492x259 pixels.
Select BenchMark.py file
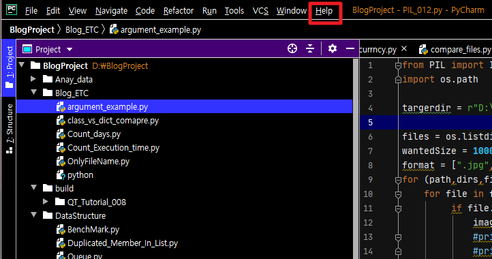click(x=93, y=230)
